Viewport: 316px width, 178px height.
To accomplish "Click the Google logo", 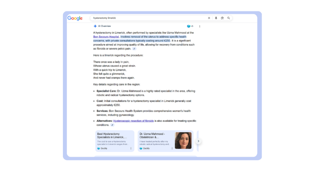I will click(x=75, y=18).
